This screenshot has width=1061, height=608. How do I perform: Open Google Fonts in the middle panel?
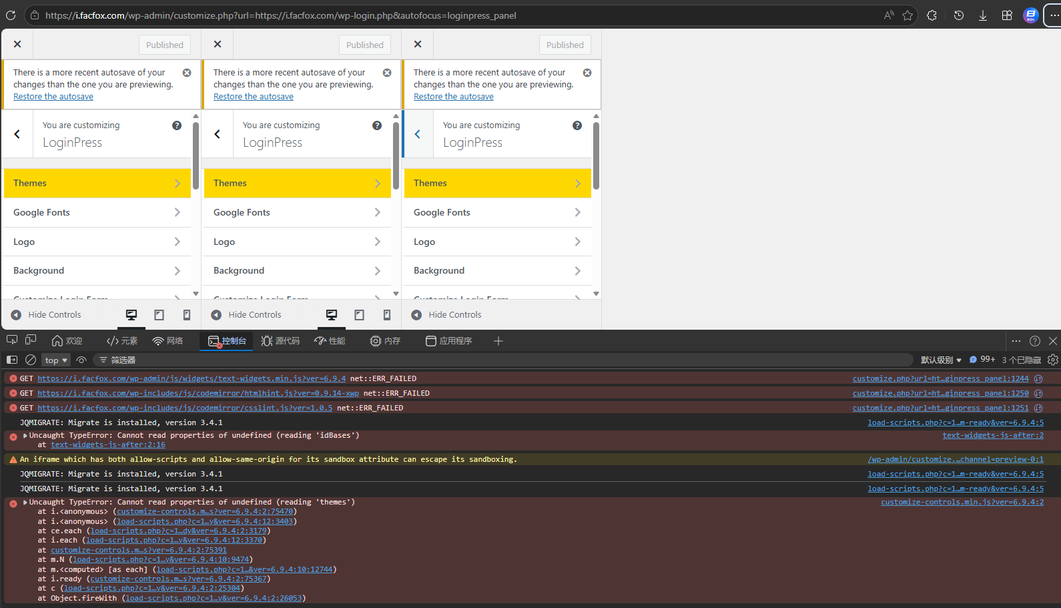298,213
